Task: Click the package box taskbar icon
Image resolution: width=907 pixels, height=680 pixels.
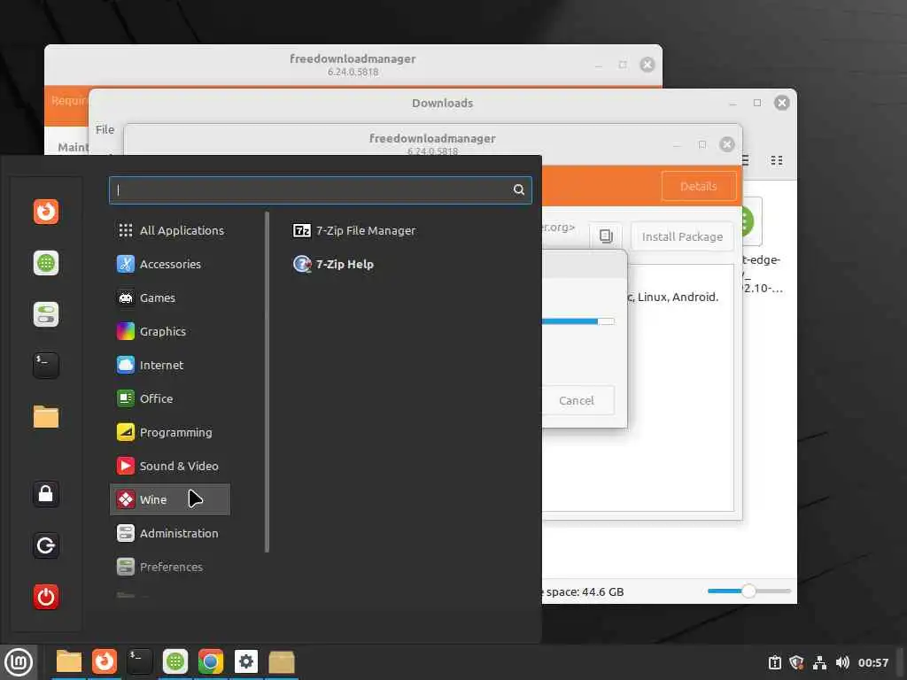Action: pos(282,661)
